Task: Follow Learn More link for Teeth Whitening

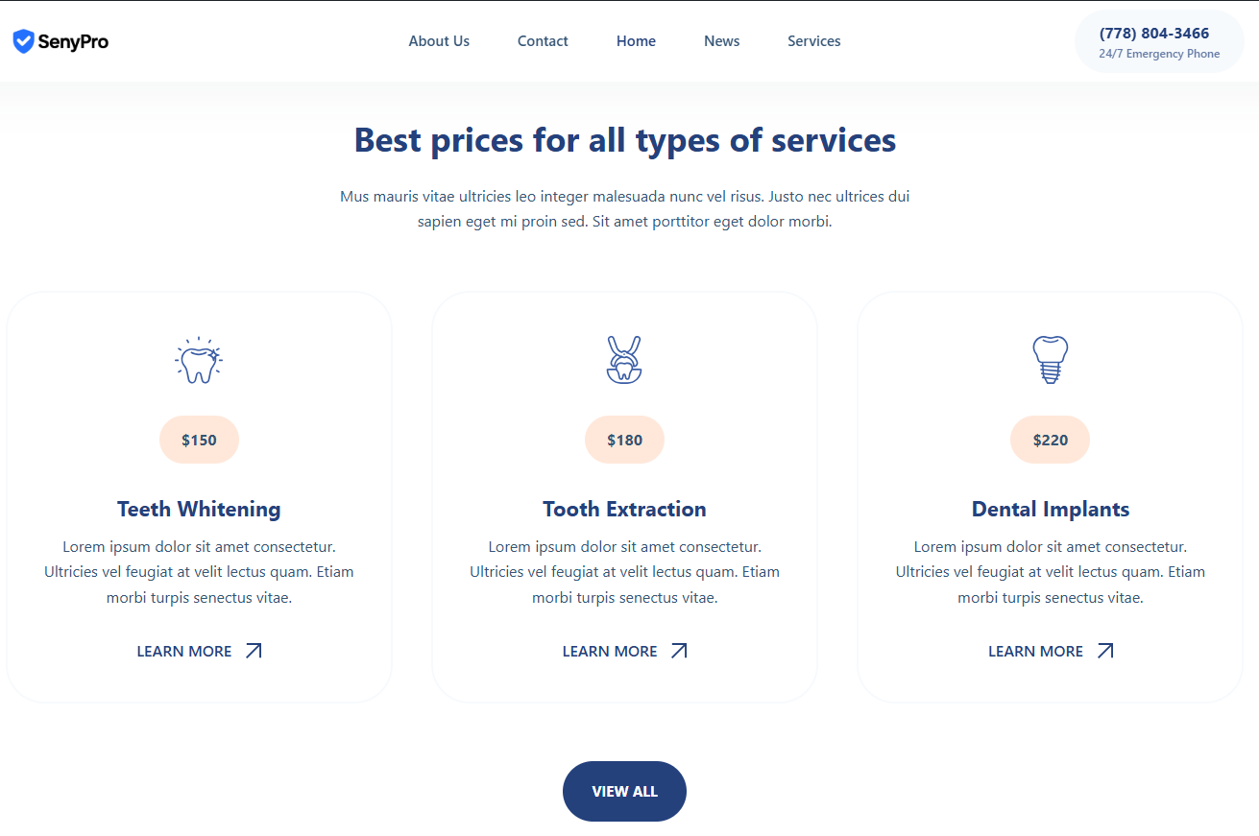Action: (184, 652)
